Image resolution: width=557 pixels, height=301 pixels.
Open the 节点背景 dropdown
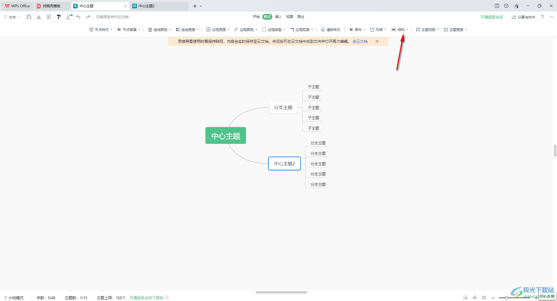coord(129,30)
